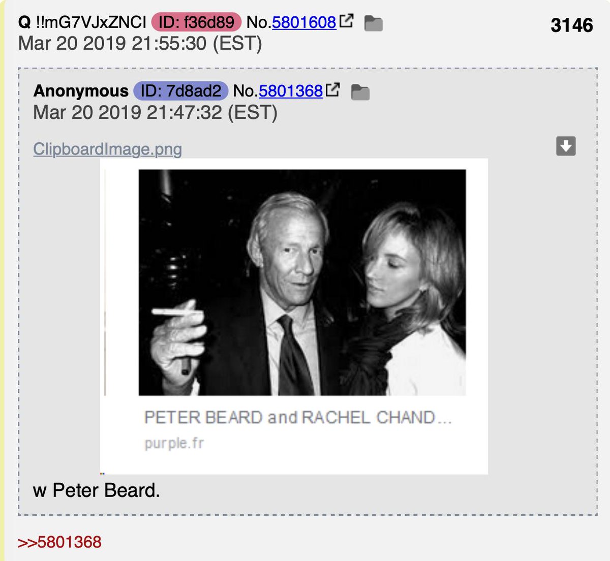Click the download arrow icon for ClipboardImage
The width and height of the screenshot is (610, 561).
point(566,146)
